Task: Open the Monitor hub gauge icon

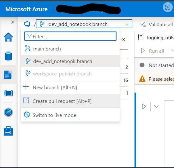Action: (8, 112)
